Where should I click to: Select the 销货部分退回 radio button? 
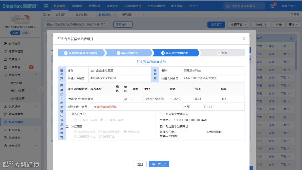point(100,131)
